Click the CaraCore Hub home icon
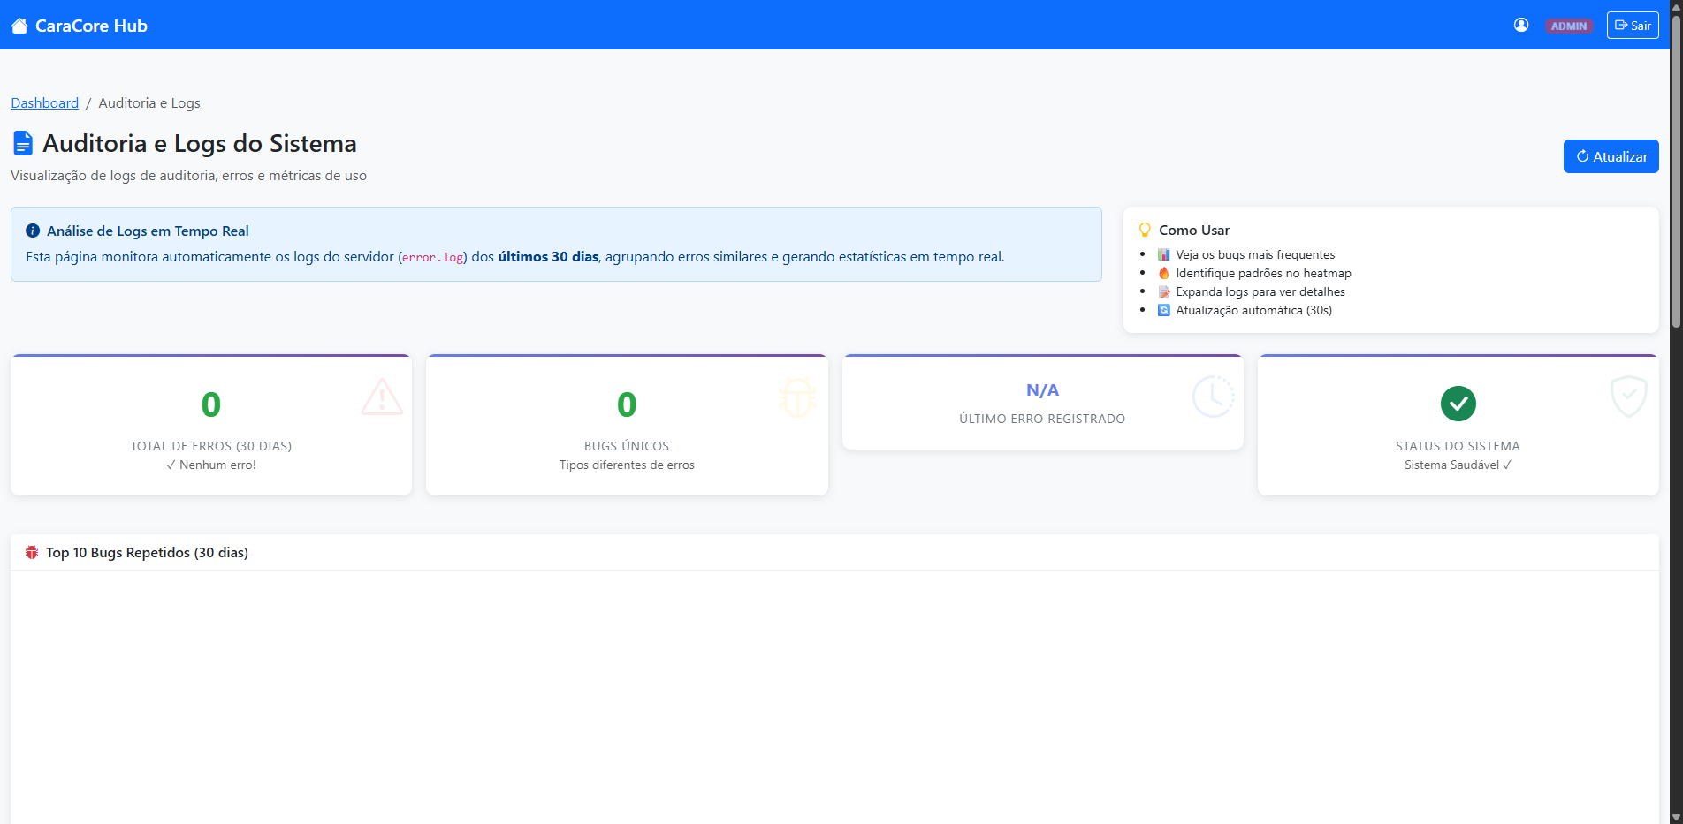The height and width of the screenshot is (824, 1683). click(19, 26)
